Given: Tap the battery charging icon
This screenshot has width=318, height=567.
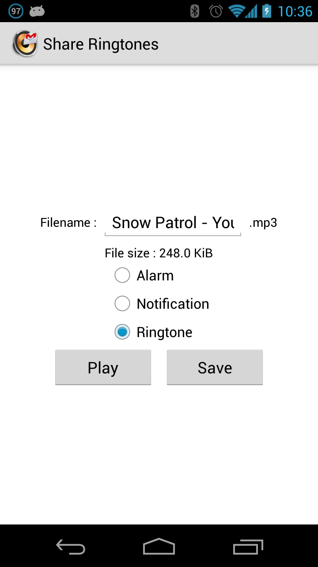Looking at the screenshot, I should 267,11.
